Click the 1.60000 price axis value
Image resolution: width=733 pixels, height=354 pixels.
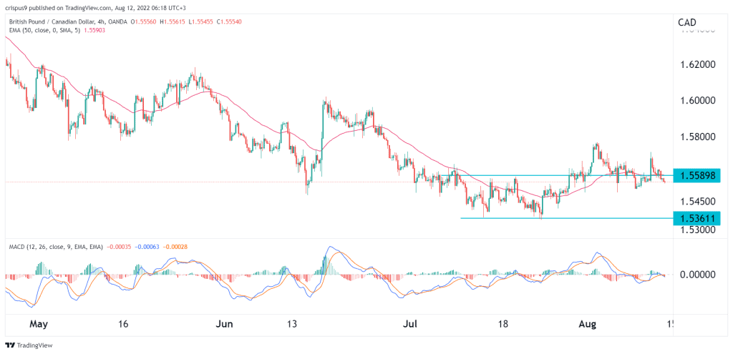pos(697,100)
